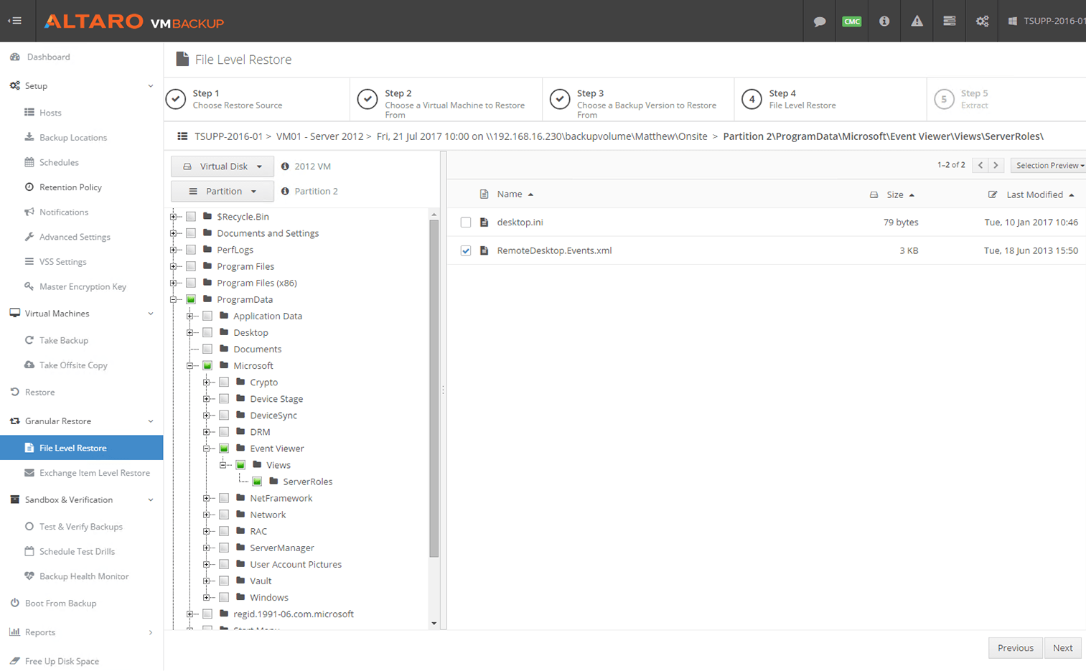This screenshot has height=671, width=1086.
Task: Click the Schedules calendar icon
Action: 29,162
